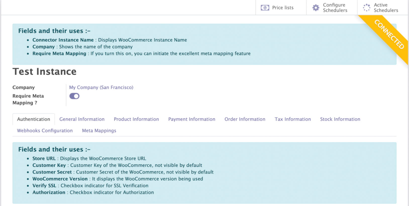The width and height of the screenshot is (409, 206).
Task: Click the Company field label
Action: (24, 87)
